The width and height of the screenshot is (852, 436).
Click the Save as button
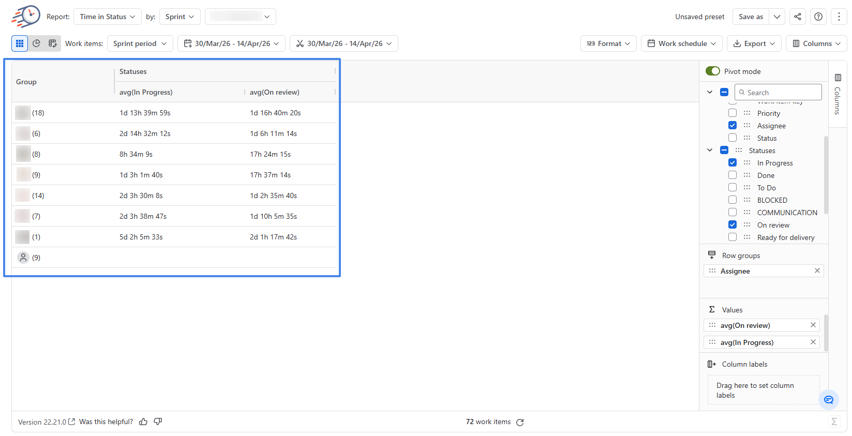pyautogui.click(x=751, y=17)
